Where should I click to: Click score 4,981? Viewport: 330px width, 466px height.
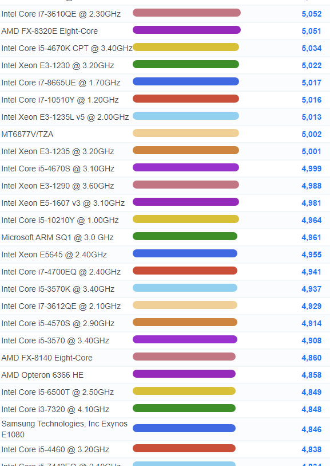point(311,203)
